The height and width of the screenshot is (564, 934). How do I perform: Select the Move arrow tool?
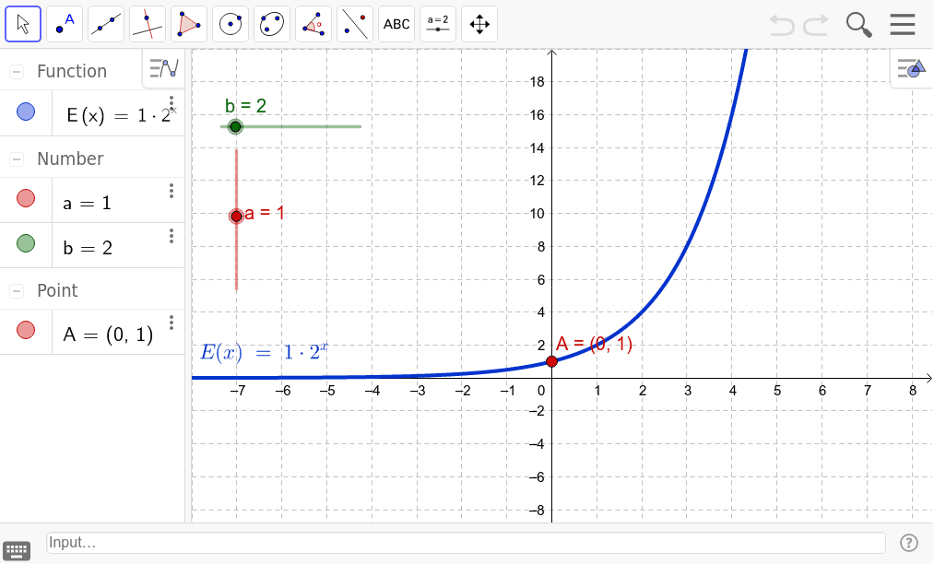[x=23, y=24]
